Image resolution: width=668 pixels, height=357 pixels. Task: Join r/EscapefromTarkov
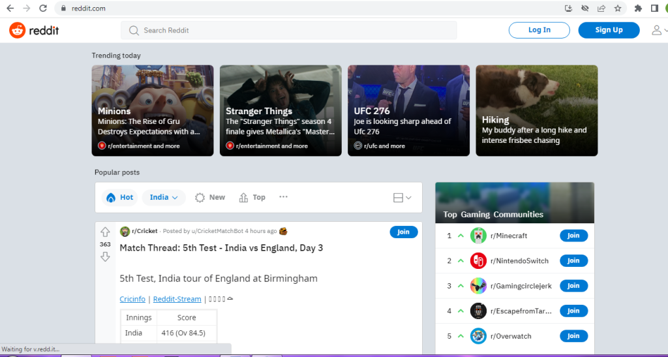tap(573, 311)
